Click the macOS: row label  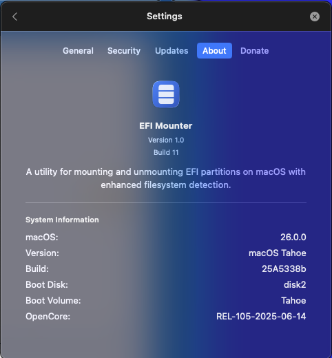(42, 237)
